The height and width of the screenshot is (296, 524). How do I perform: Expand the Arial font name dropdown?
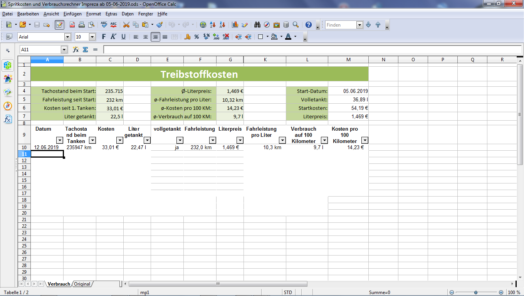(x=68, y=37)
